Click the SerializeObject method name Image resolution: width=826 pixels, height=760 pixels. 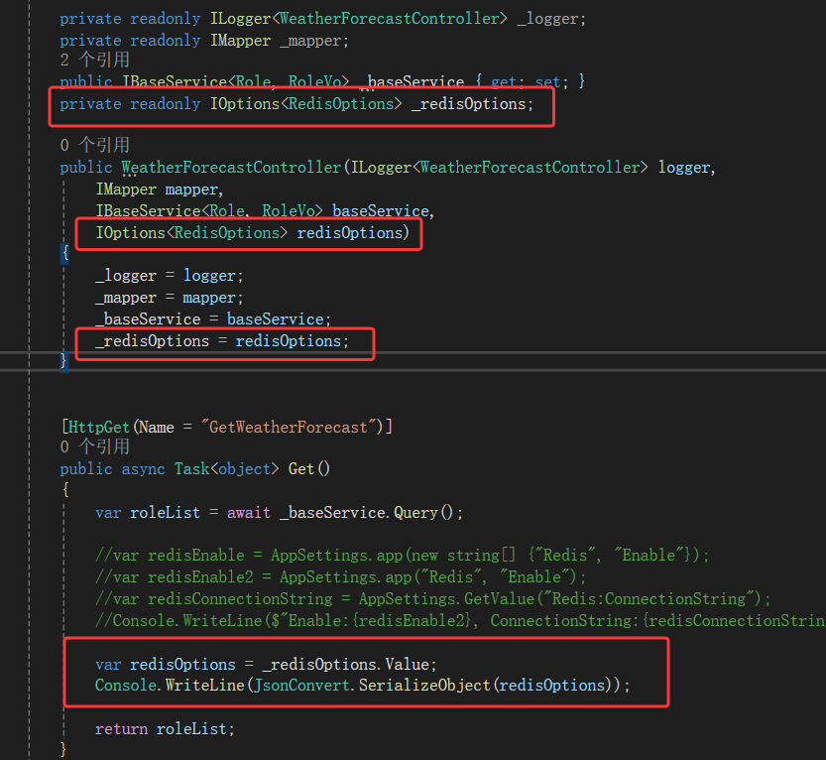[424, 686]
